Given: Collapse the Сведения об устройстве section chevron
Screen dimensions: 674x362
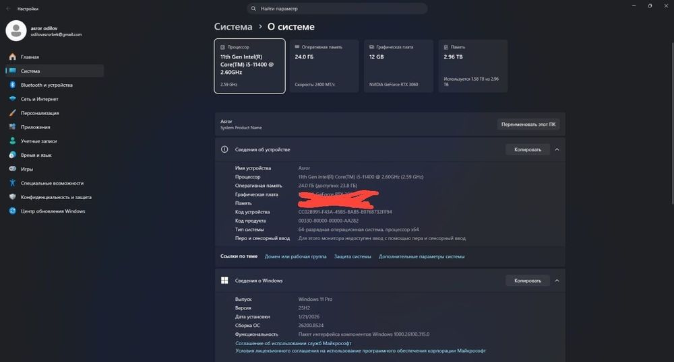Looking at the screenshot, I should (557, 149).
